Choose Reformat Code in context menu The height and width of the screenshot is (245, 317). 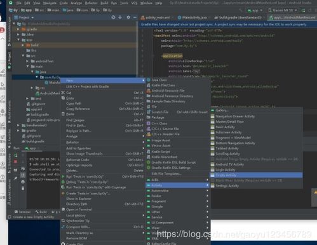(x=102, y=160)
